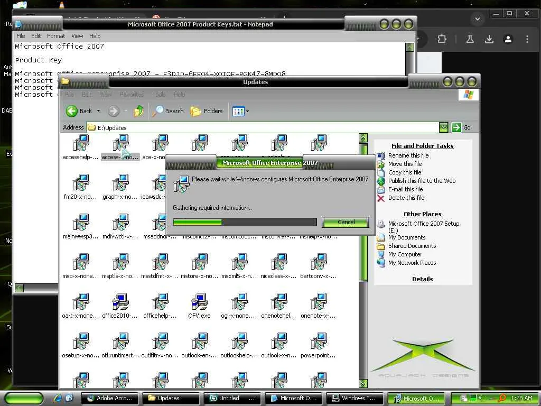Switch to Adobe Acro... taskbar button
The image size is (541, 406).
110,398
